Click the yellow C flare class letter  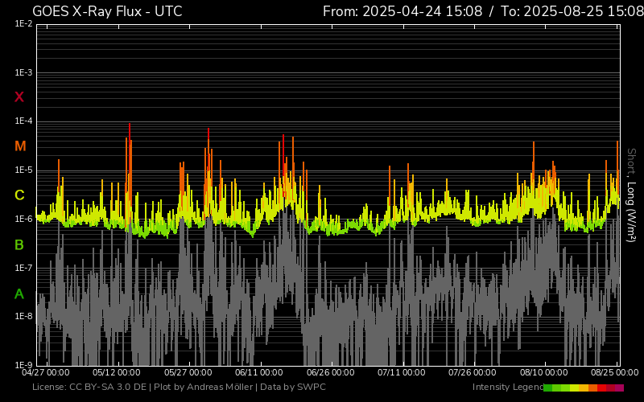pos(19,195)
